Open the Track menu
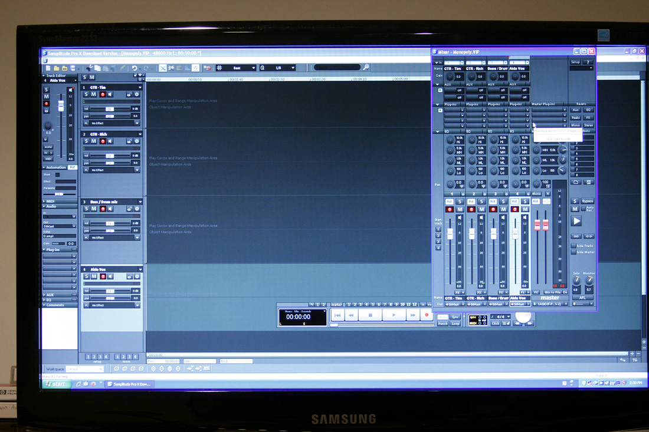The height and width of the screenshot is (432, 649). (x=71, y=60)
